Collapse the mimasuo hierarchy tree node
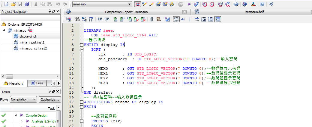This screenshot has width=312, height=127. click(4, 30)
